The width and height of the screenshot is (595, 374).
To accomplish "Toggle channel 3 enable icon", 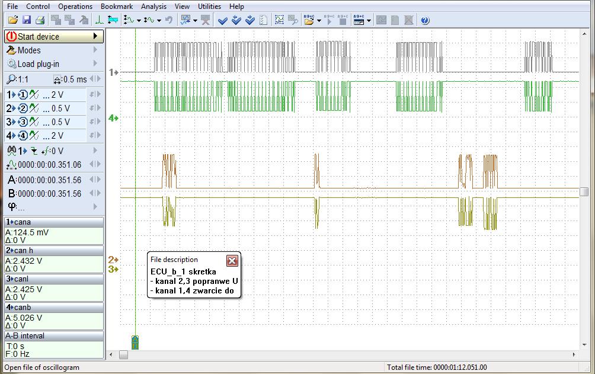I will point(23,122).
